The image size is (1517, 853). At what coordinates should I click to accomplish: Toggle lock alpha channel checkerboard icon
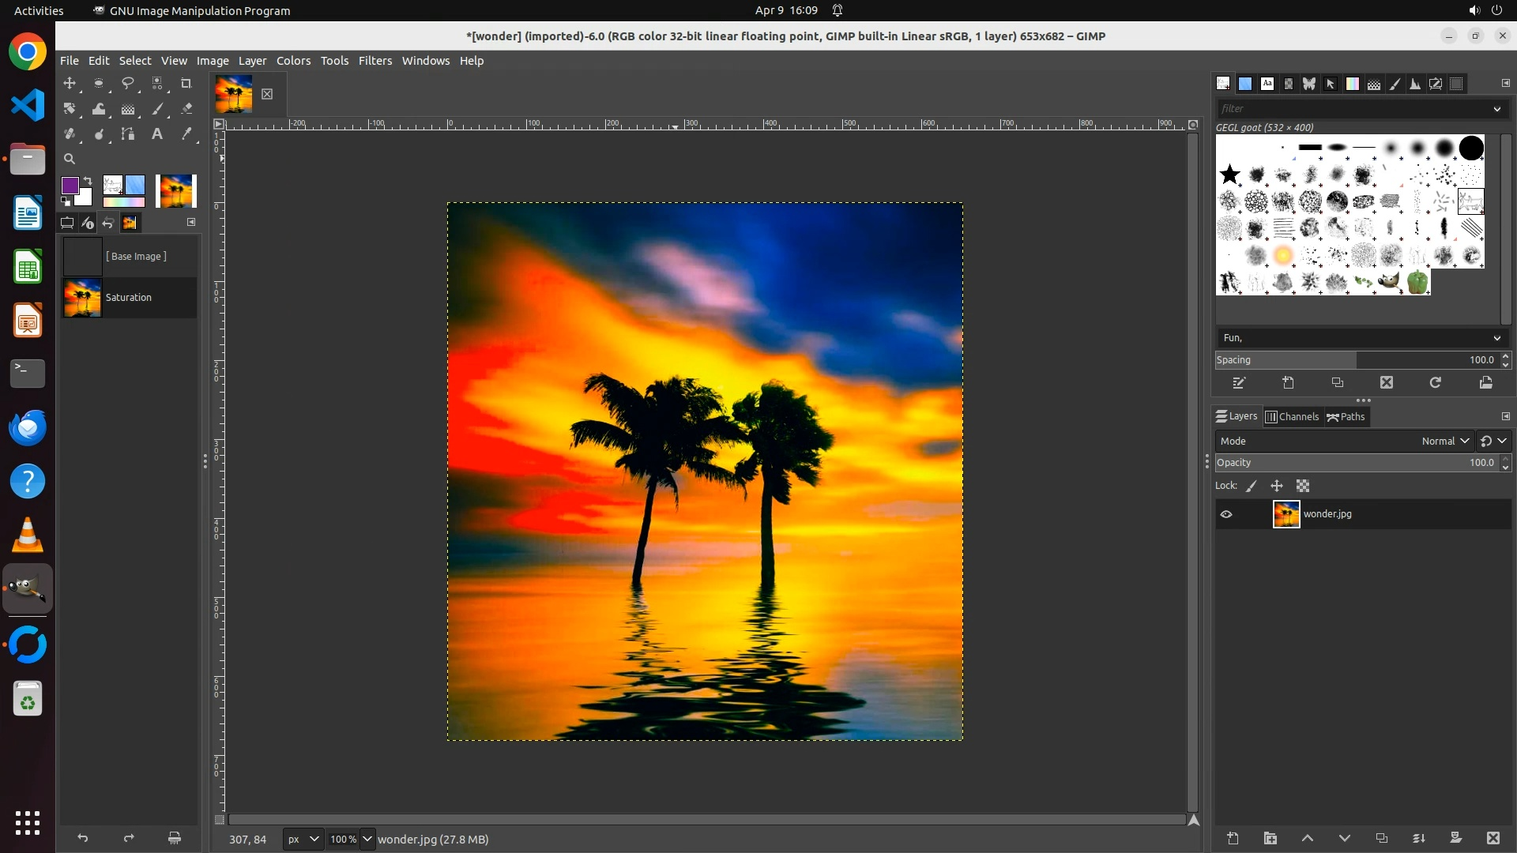tap(1303, 487)
